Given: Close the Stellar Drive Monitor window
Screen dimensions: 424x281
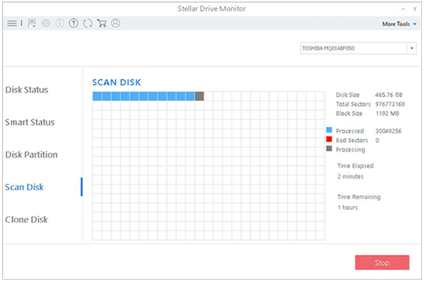Looking at the screenshot, I should point(415,9).
